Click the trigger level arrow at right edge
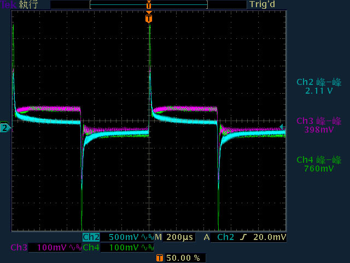350x263 pixels. pyautogui.click(x=282, y=127)
